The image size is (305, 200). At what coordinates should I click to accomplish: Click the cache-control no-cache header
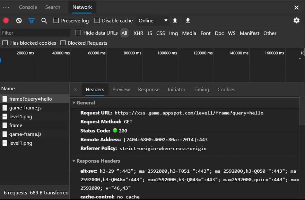click(110, 197)
